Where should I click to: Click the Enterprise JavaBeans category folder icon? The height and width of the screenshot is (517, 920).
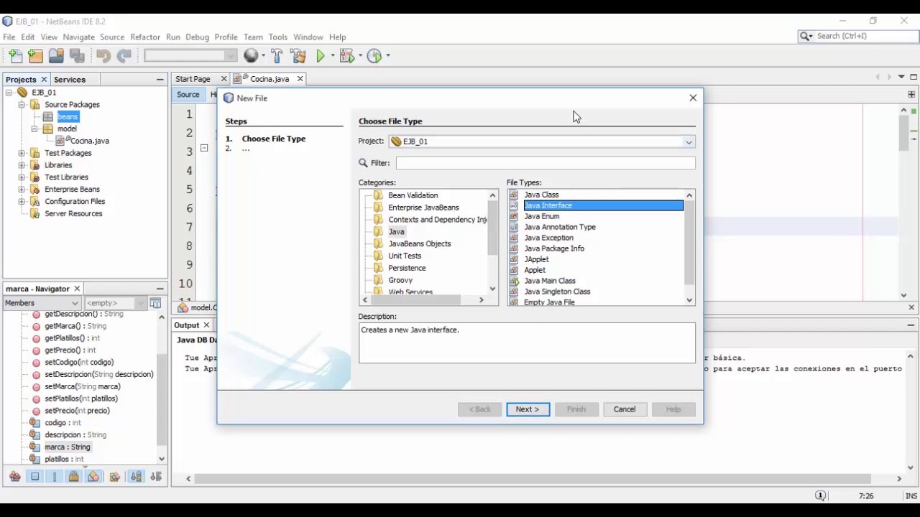click(378, 208)
